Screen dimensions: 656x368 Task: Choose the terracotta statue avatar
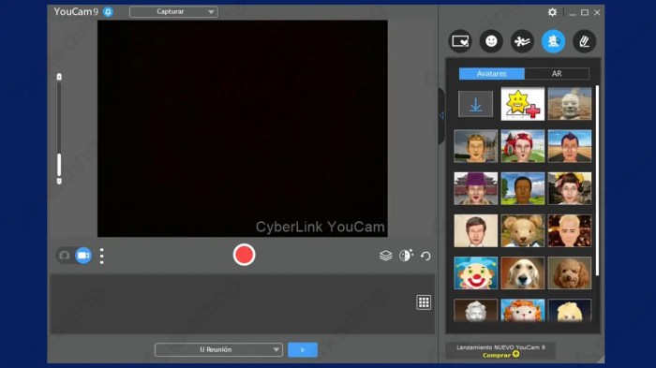pos(570,104)
